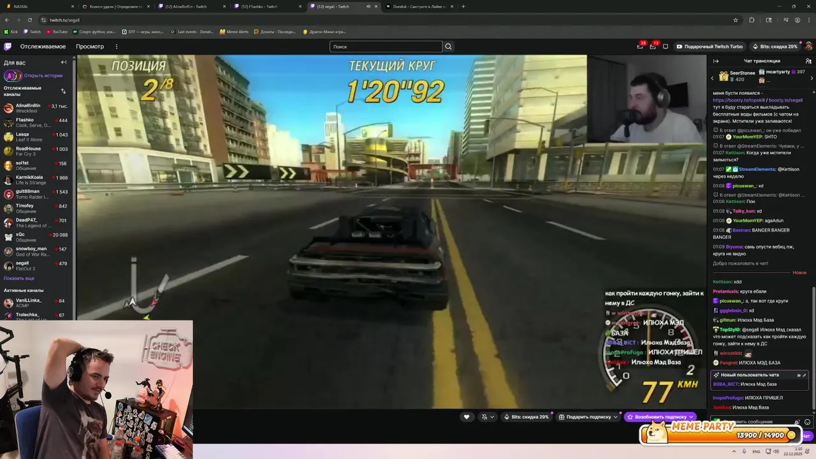Open DeadP47_ channel in sidebar
This screenshot has width=816, height=459.
37,222
